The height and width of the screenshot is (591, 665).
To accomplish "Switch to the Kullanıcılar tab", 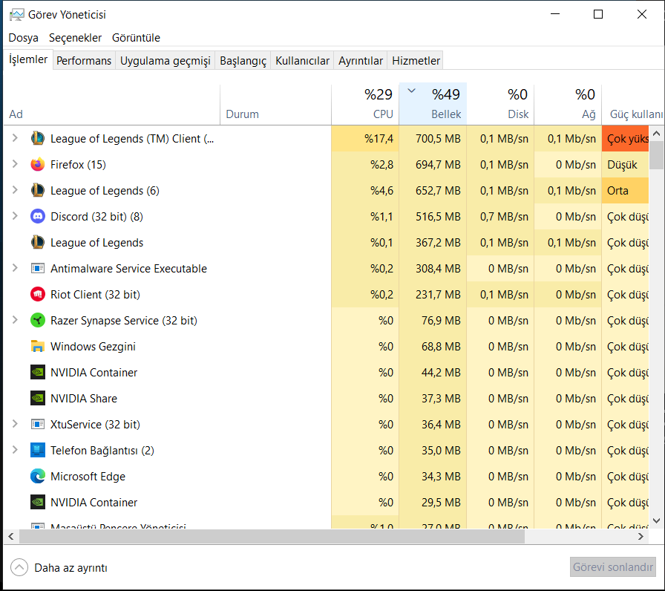I will (x=302, y=61).
